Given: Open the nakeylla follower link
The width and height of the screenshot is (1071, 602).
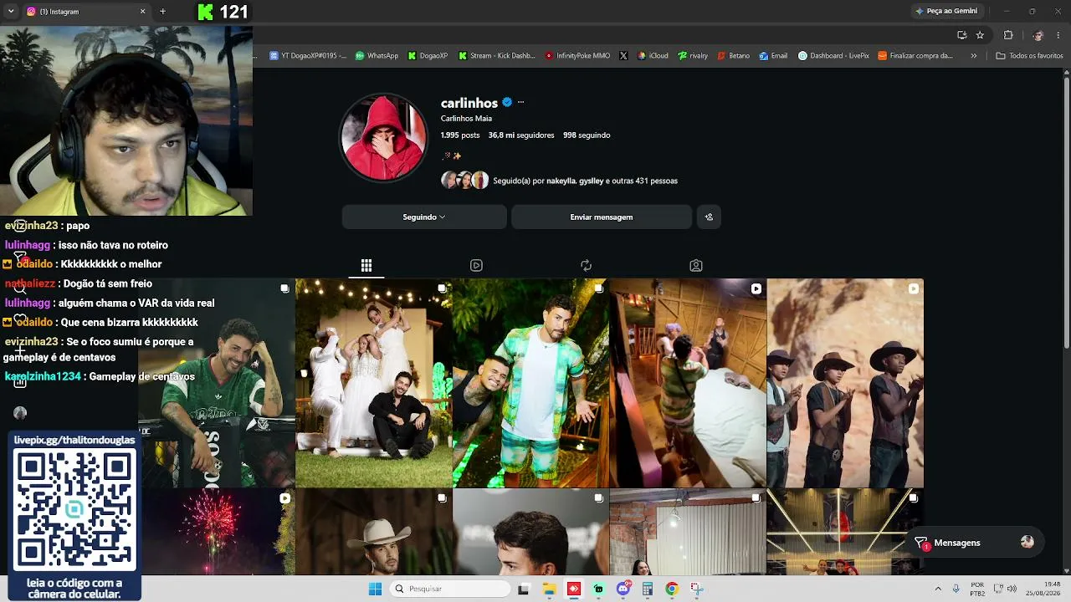Looking at the screenshot, I should tap(561, 181).
